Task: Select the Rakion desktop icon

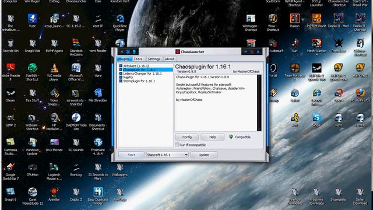Action: pyautogui.click(x=294, y=21)
